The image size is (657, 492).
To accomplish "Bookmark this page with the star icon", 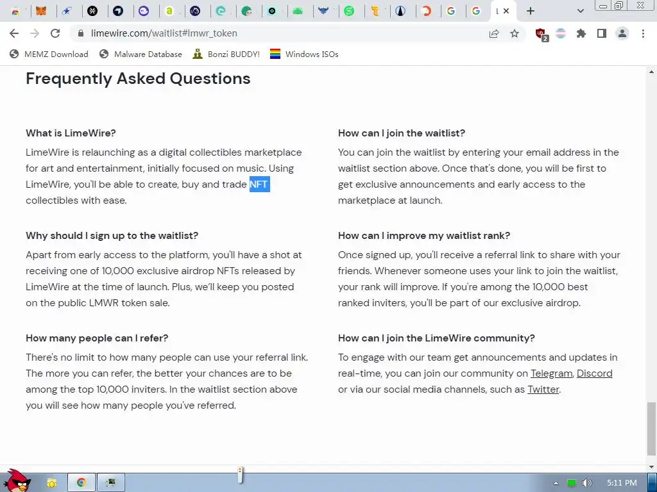I will 515,33.
